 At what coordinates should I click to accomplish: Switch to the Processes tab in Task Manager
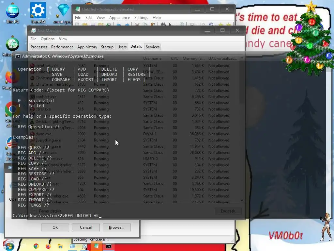coord(39,47)
